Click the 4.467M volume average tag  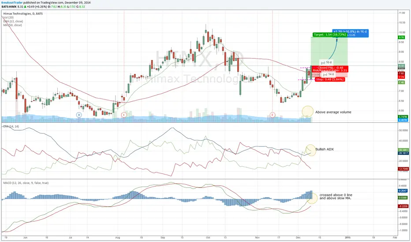click(403, 120)
